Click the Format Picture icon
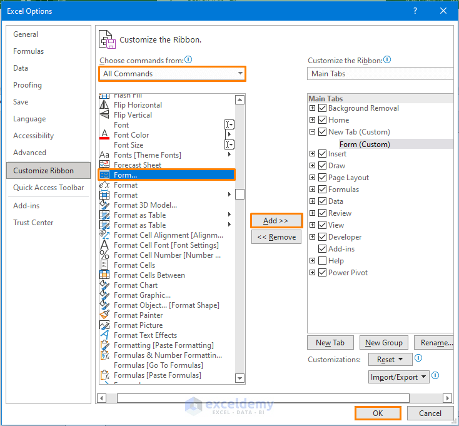The height and width of the screenshot is (426, 459). click(104, 325)
